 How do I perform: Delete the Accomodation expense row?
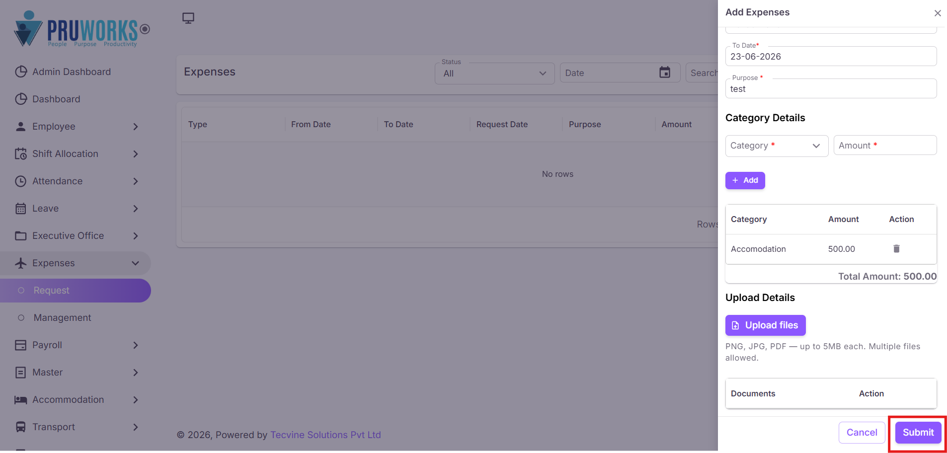click(896, 249)
